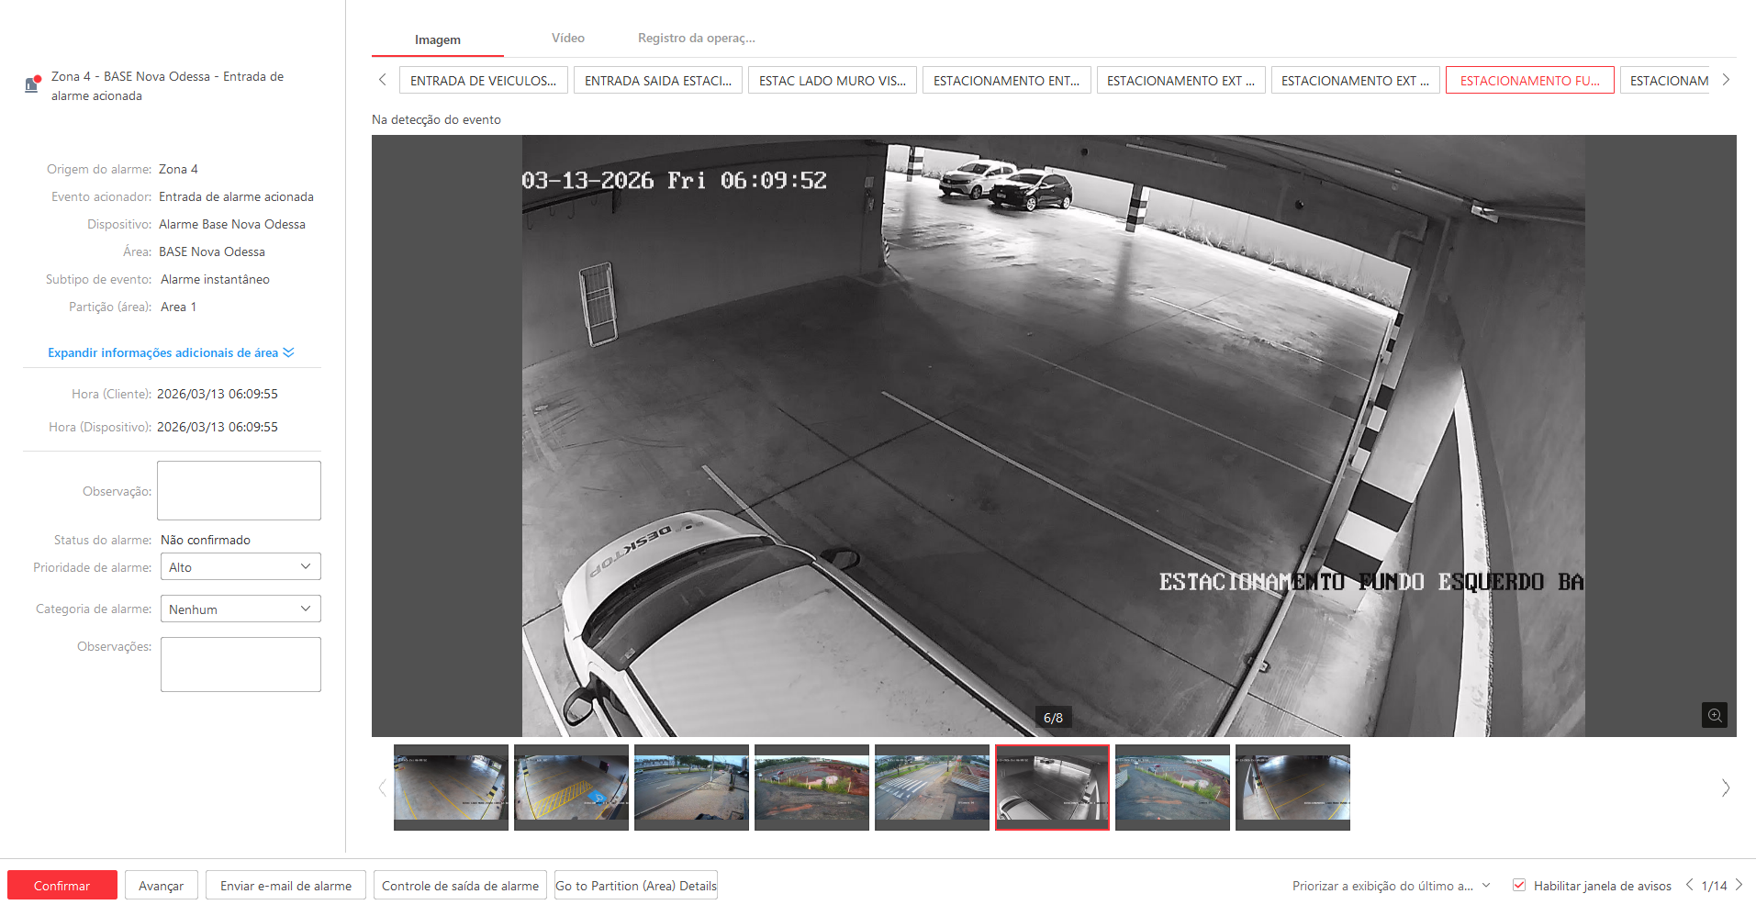
Task: Go to previous alarm arrow beside 1/14
Action: [1689, 885]
